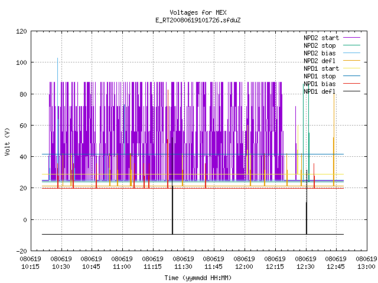The width and height of the screenshot is (378, 283).
Task: Click the 'Voltages for MEX' chart title
Action: click(x=198, y=12)
